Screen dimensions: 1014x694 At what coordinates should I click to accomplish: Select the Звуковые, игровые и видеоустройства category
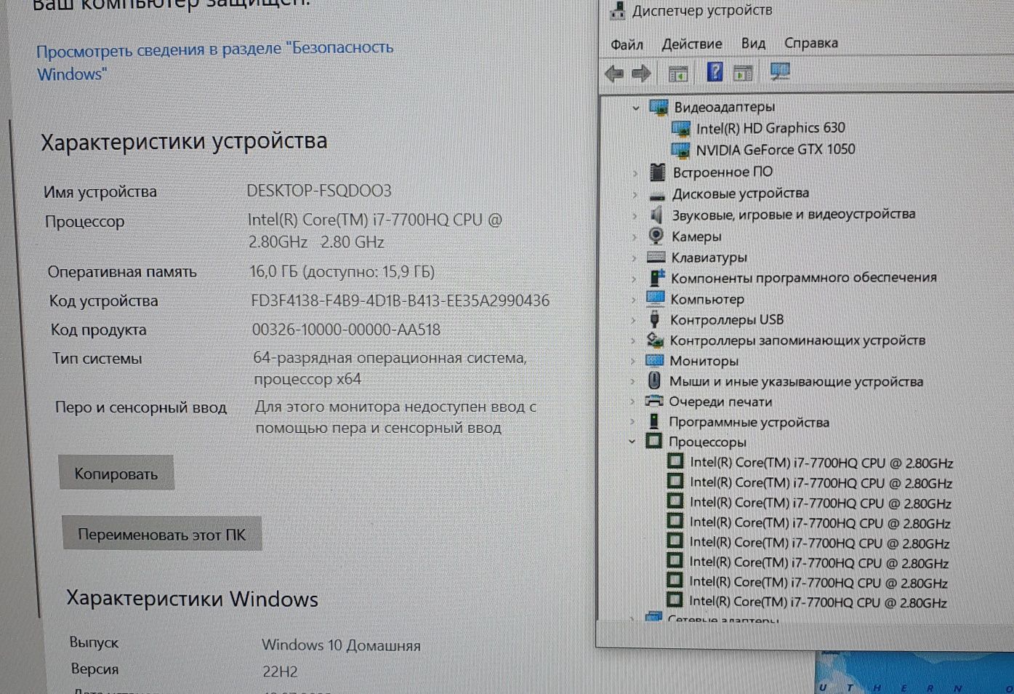pos(794,214)
